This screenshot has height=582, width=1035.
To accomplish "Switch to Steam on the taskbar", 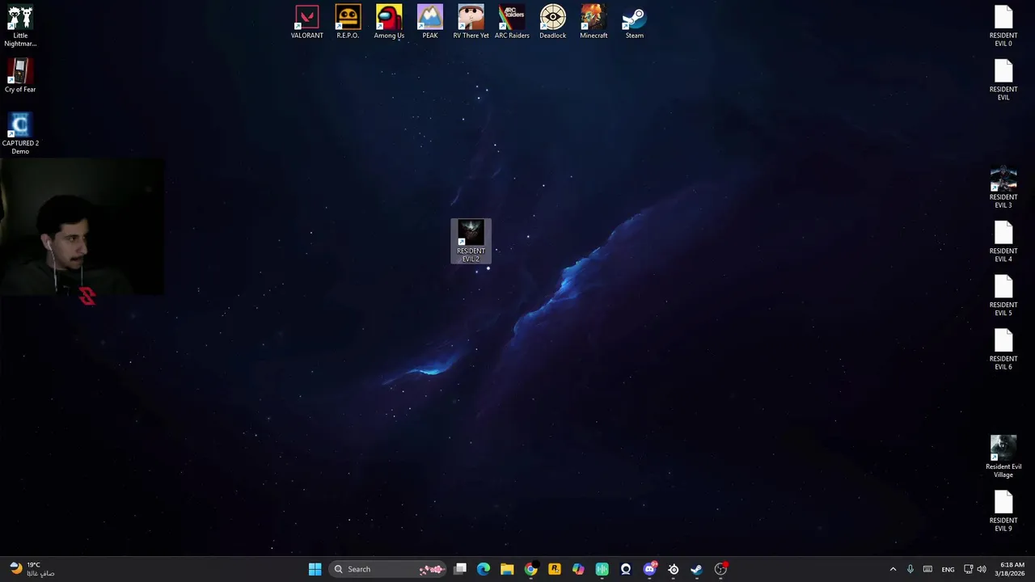I will [696, 569].
